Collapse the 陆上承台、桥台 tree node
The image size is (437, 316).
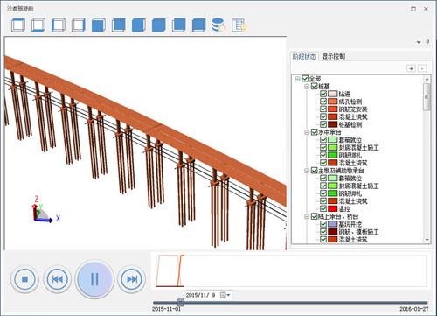(x=307, y=217)
